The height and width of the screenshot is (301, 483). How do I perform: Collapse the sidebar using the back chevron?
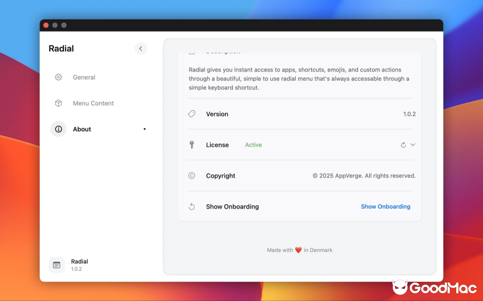(141, 49)
